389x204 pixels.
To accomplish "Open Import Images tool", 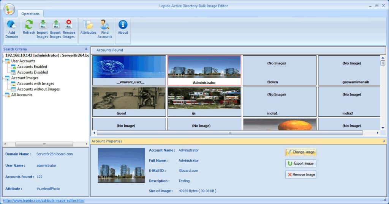I will [42, 30].
